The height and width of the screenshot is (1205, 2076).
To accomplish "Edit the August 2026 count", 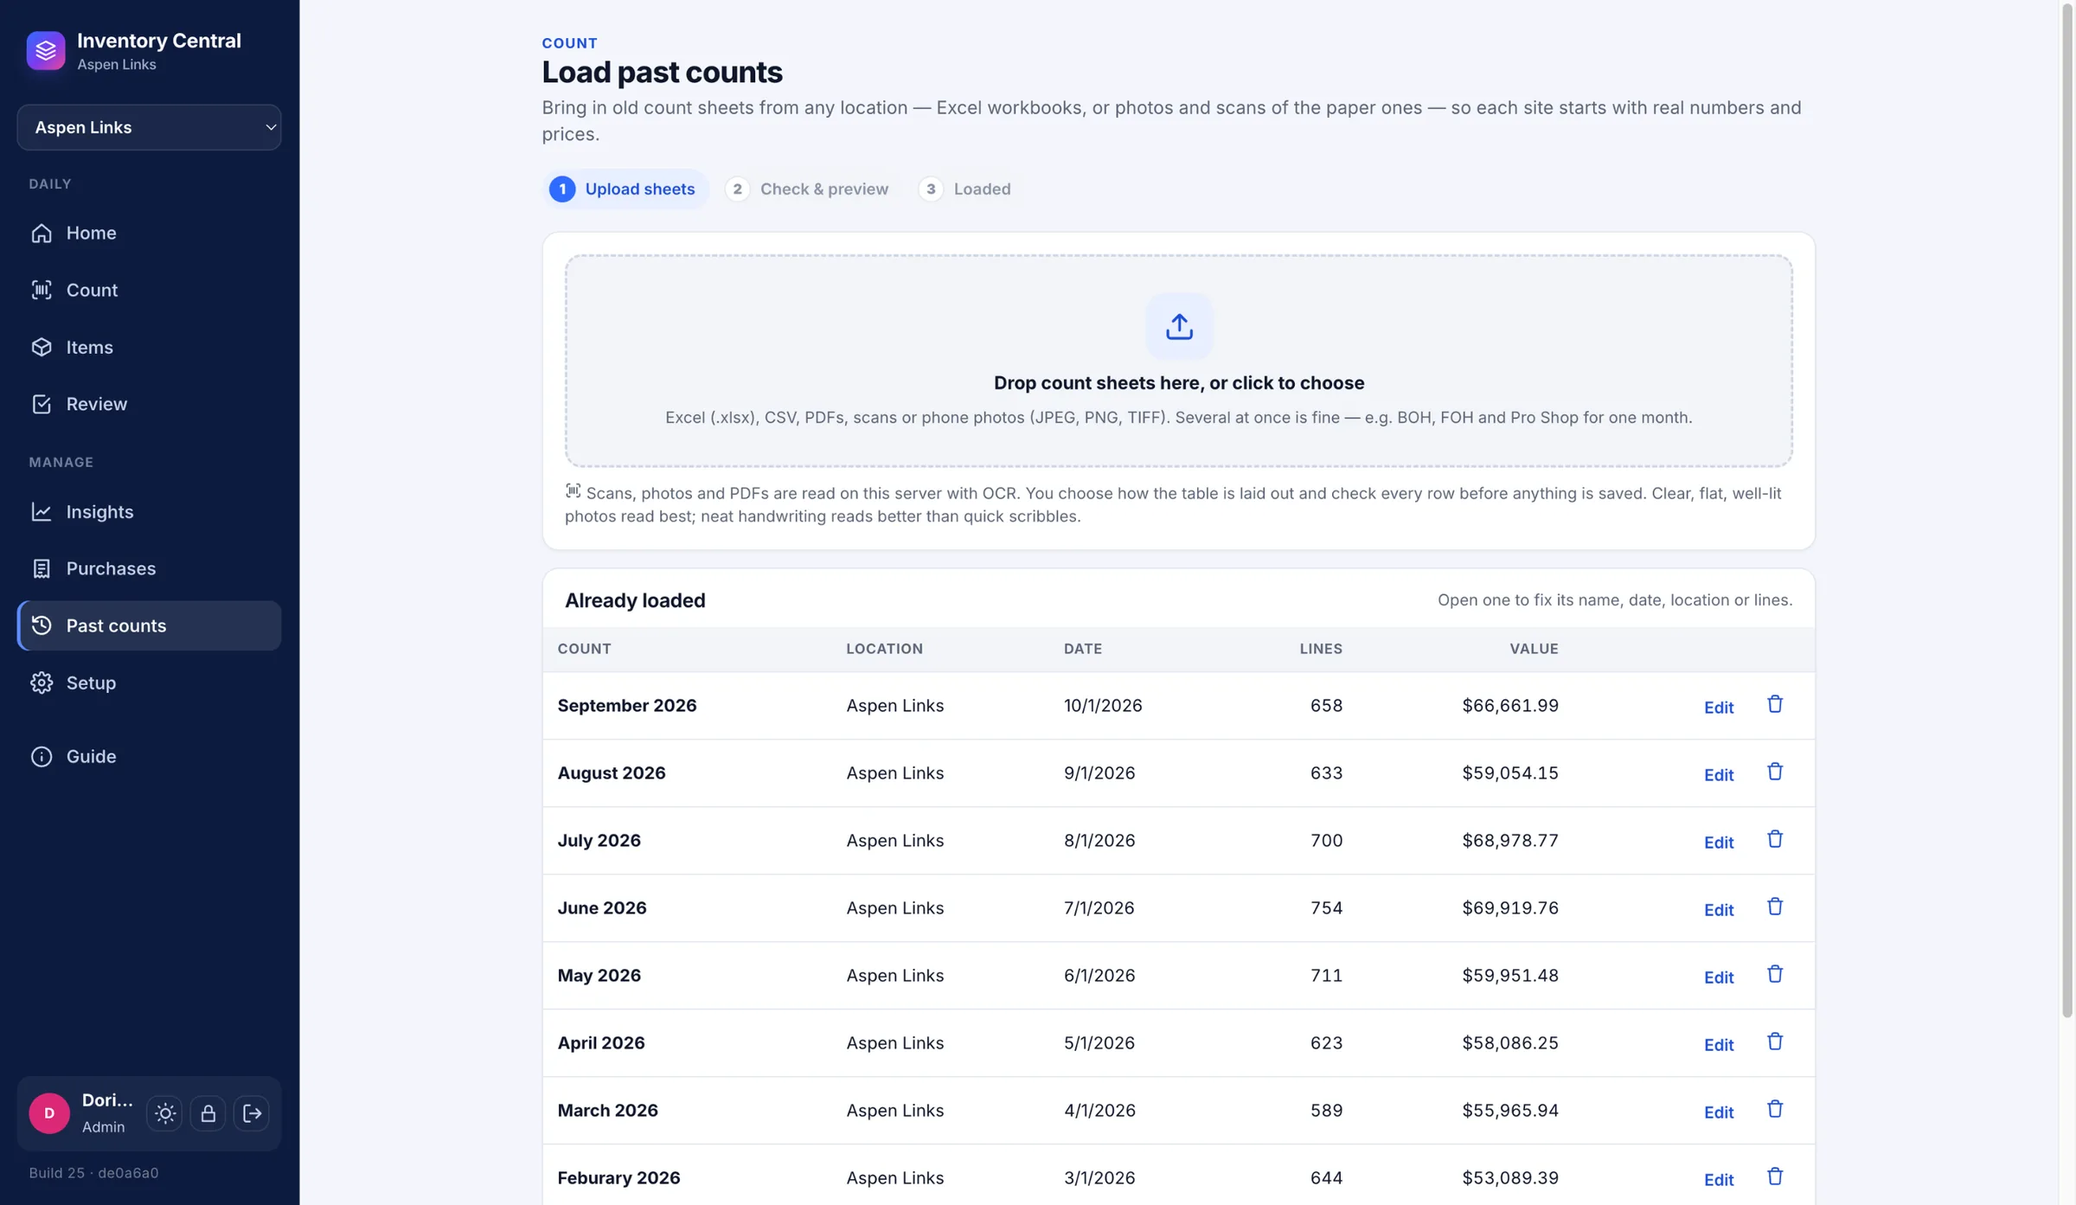I will 1719,774.
